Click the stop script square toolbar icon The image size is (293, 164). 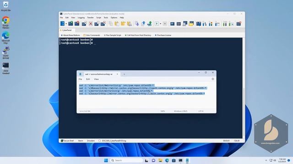pyautogui.click(x=165, y=24)
